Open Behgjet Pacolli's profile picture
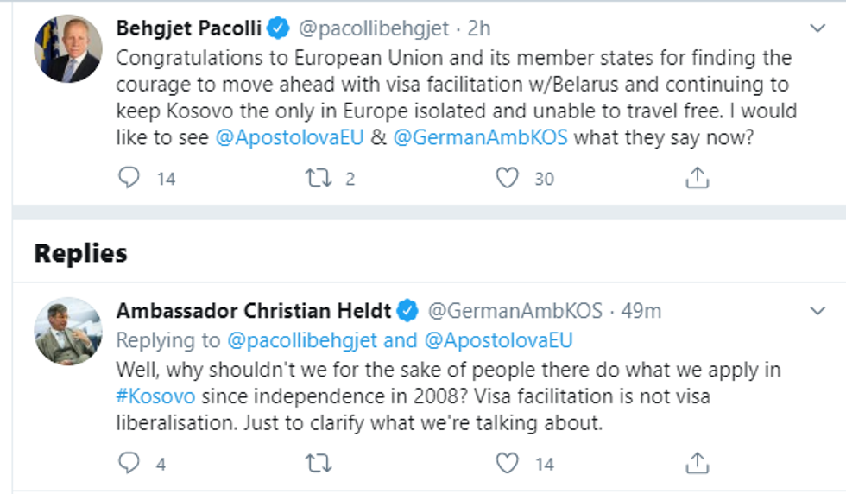Screen dimensions: 846x494 (x=67, y=49)
